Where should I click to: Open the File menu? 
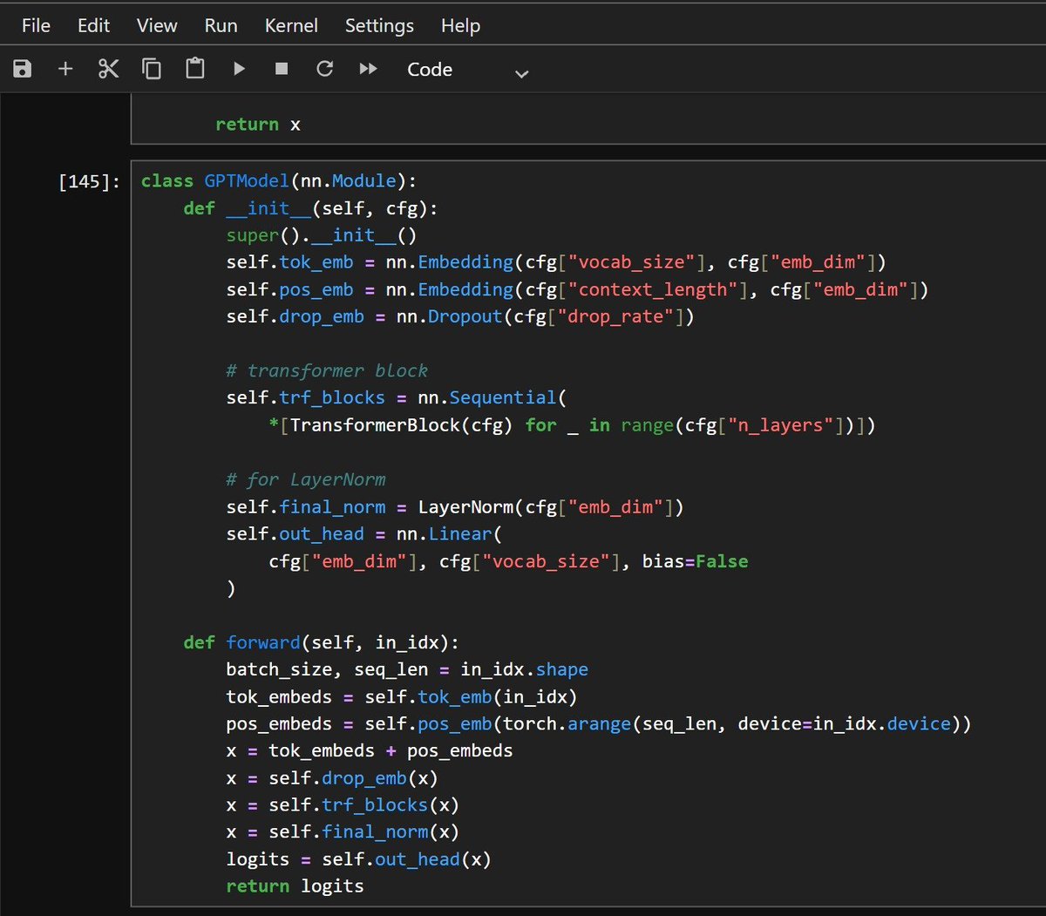click(36, 26)
